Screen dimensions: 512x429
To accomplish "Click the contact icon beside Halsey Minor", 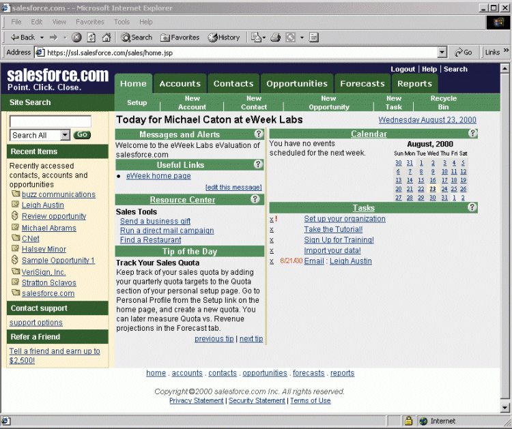I will pos(15,248).
